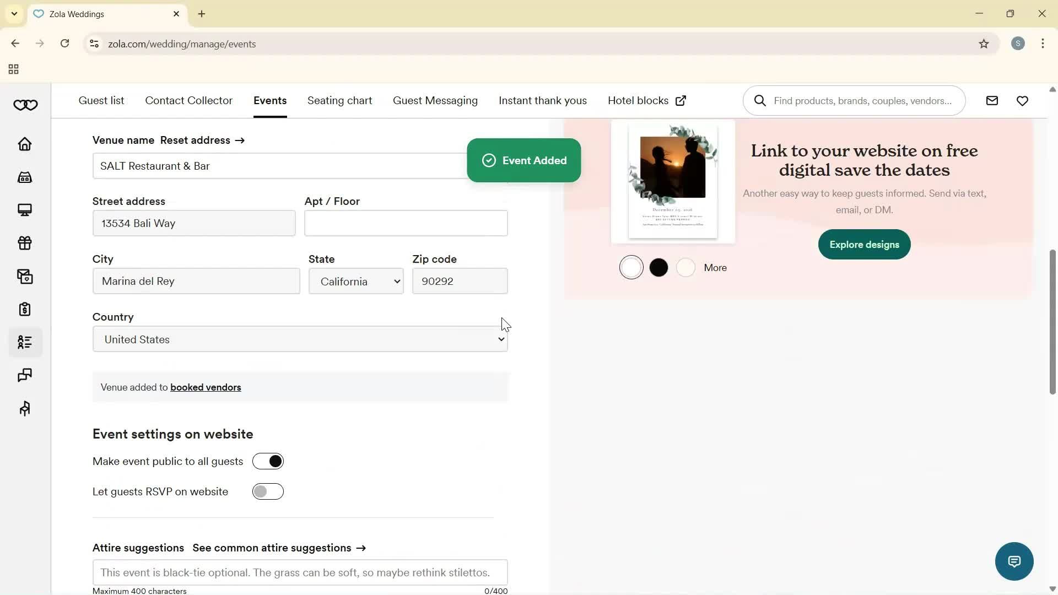Click More next to color swatches

pos(715,267)
